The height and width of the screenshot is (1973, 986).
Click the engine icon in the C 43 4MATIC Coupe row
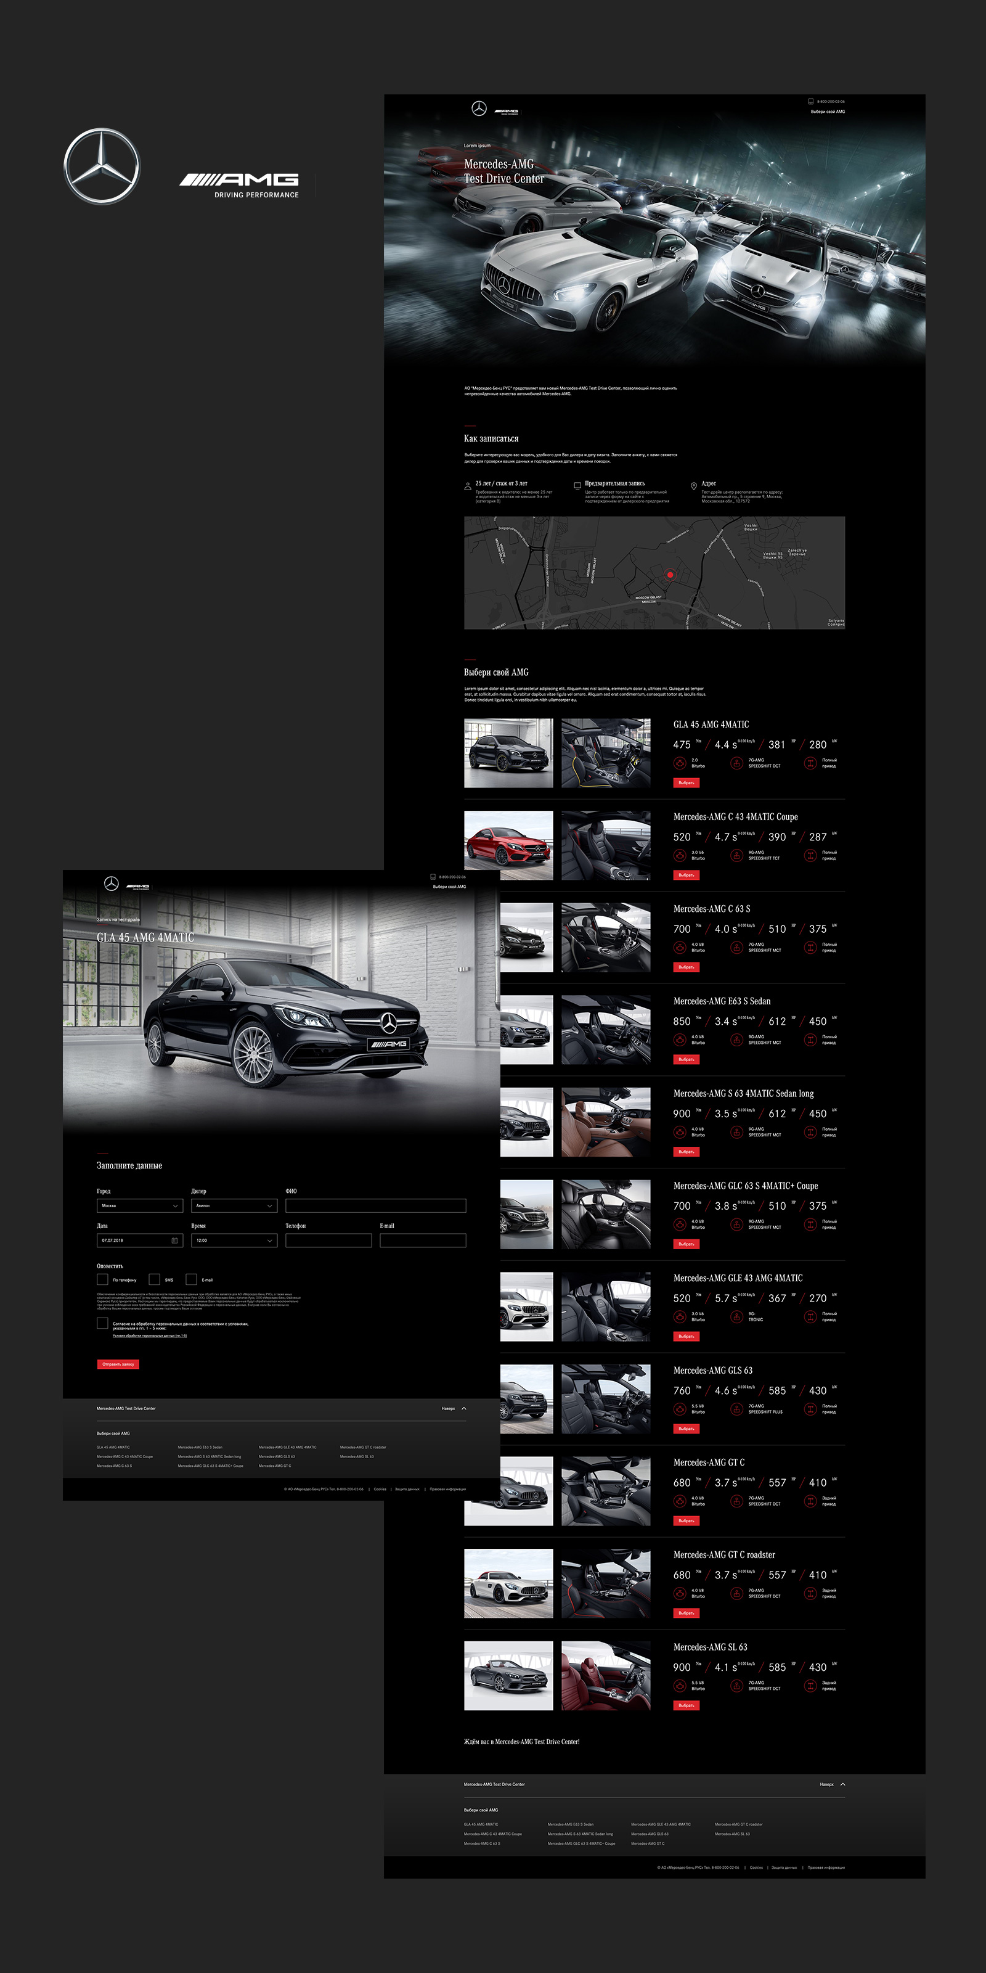[x=679, y=856]
